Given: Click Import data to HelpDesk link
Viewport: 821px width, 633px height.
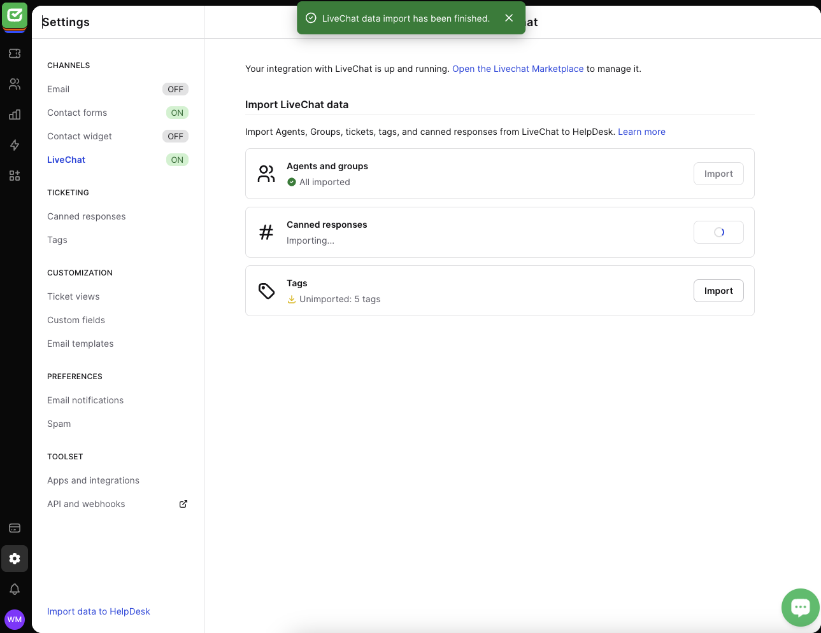Looking at the screenshot, I should tap(99, 611).
